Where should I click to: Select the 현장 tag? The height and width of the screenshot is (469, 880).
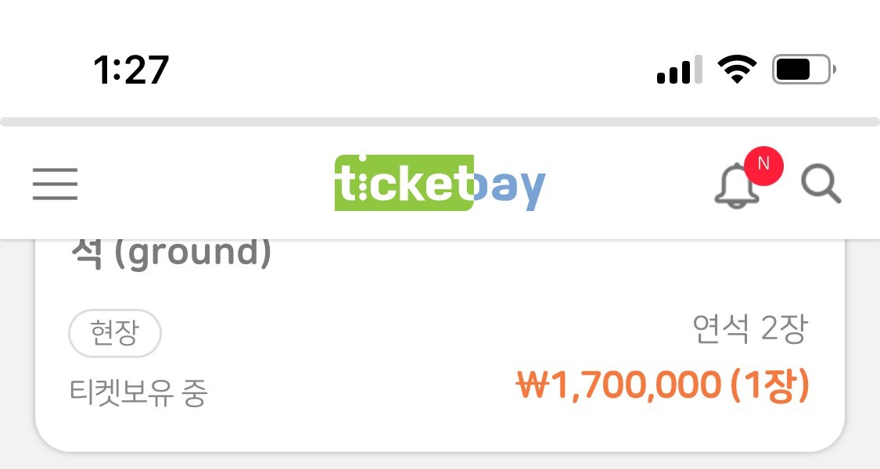pos(115,334)
